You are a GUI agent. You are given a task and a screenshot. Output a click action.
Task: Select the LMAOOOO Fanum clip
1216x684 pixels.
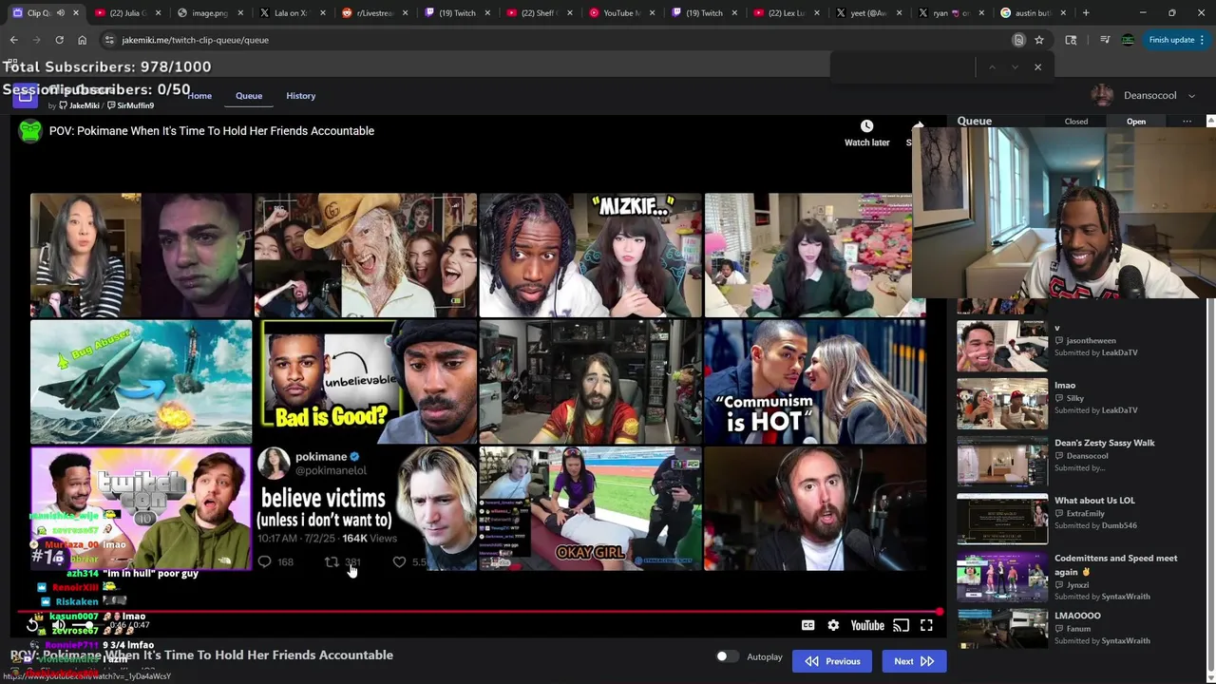click(x=1076, y=629)
